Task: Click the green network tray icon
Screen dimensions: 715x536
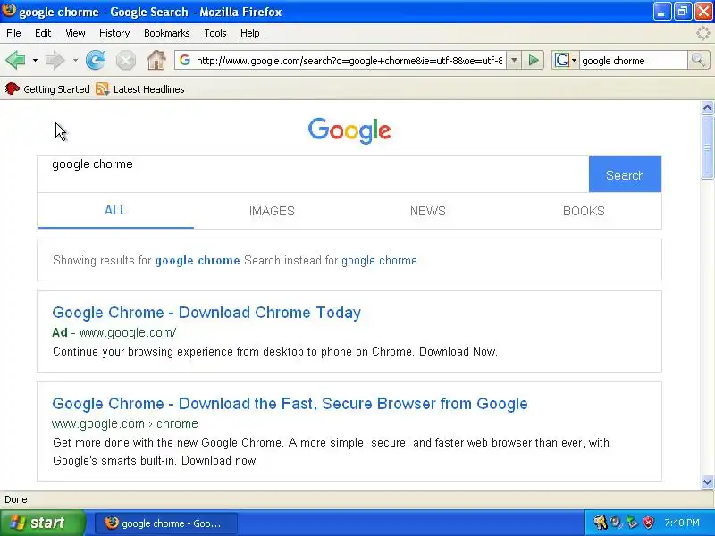Action: [632, 523]
